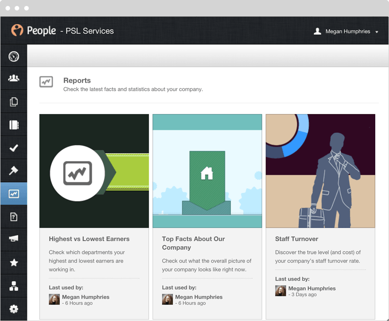Open the gavel icon in sidebar
Screen dimensions: 389x321
(14, 171)
